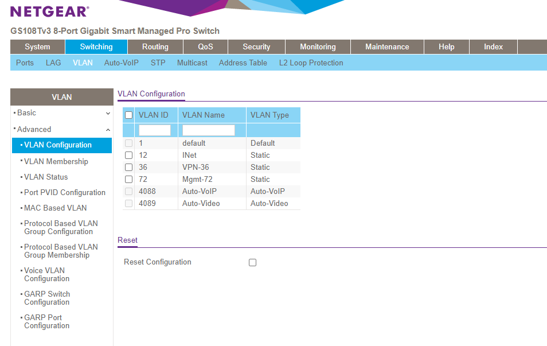
Task: Open MAC Based VLAN settings
Action: pos(55,208)
